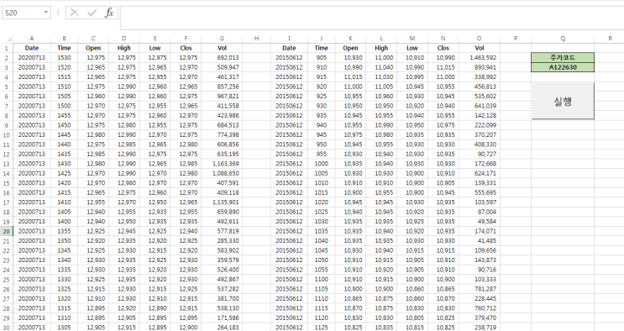This screenshot has width=624, height=331.
Task: Click the 실행 button
Action: pos(563,101)
